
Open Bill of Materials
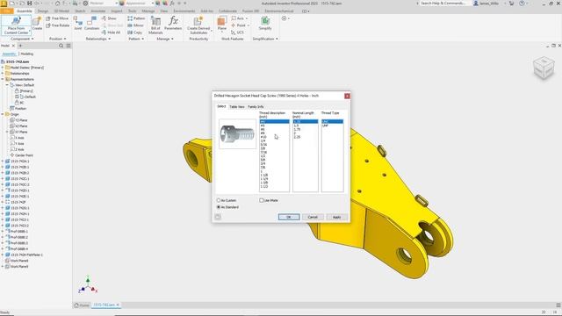coord(155,25)
